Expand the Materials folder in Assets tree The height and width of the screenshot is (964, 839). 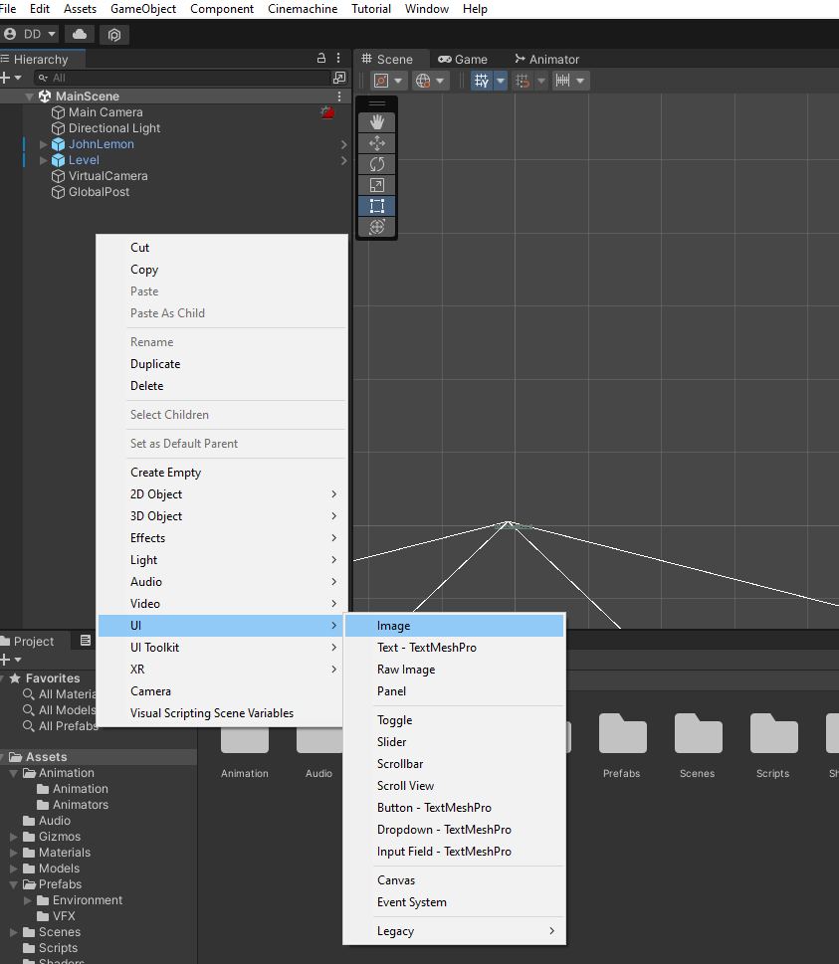click(14, 853)
